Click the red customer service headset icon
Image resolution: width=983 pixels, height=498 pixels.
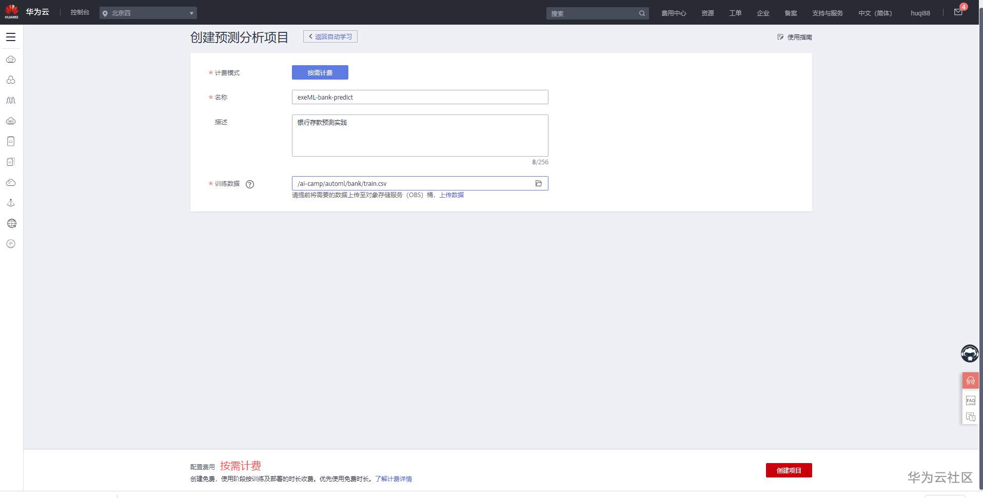point(970,380)
